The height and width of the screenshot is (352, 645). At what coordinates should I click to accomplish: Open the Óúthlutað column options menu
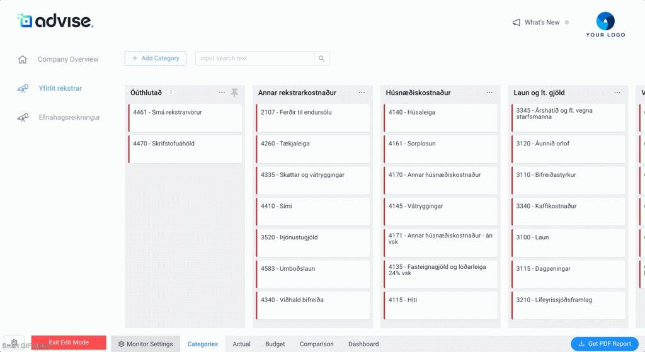(222, 93)
